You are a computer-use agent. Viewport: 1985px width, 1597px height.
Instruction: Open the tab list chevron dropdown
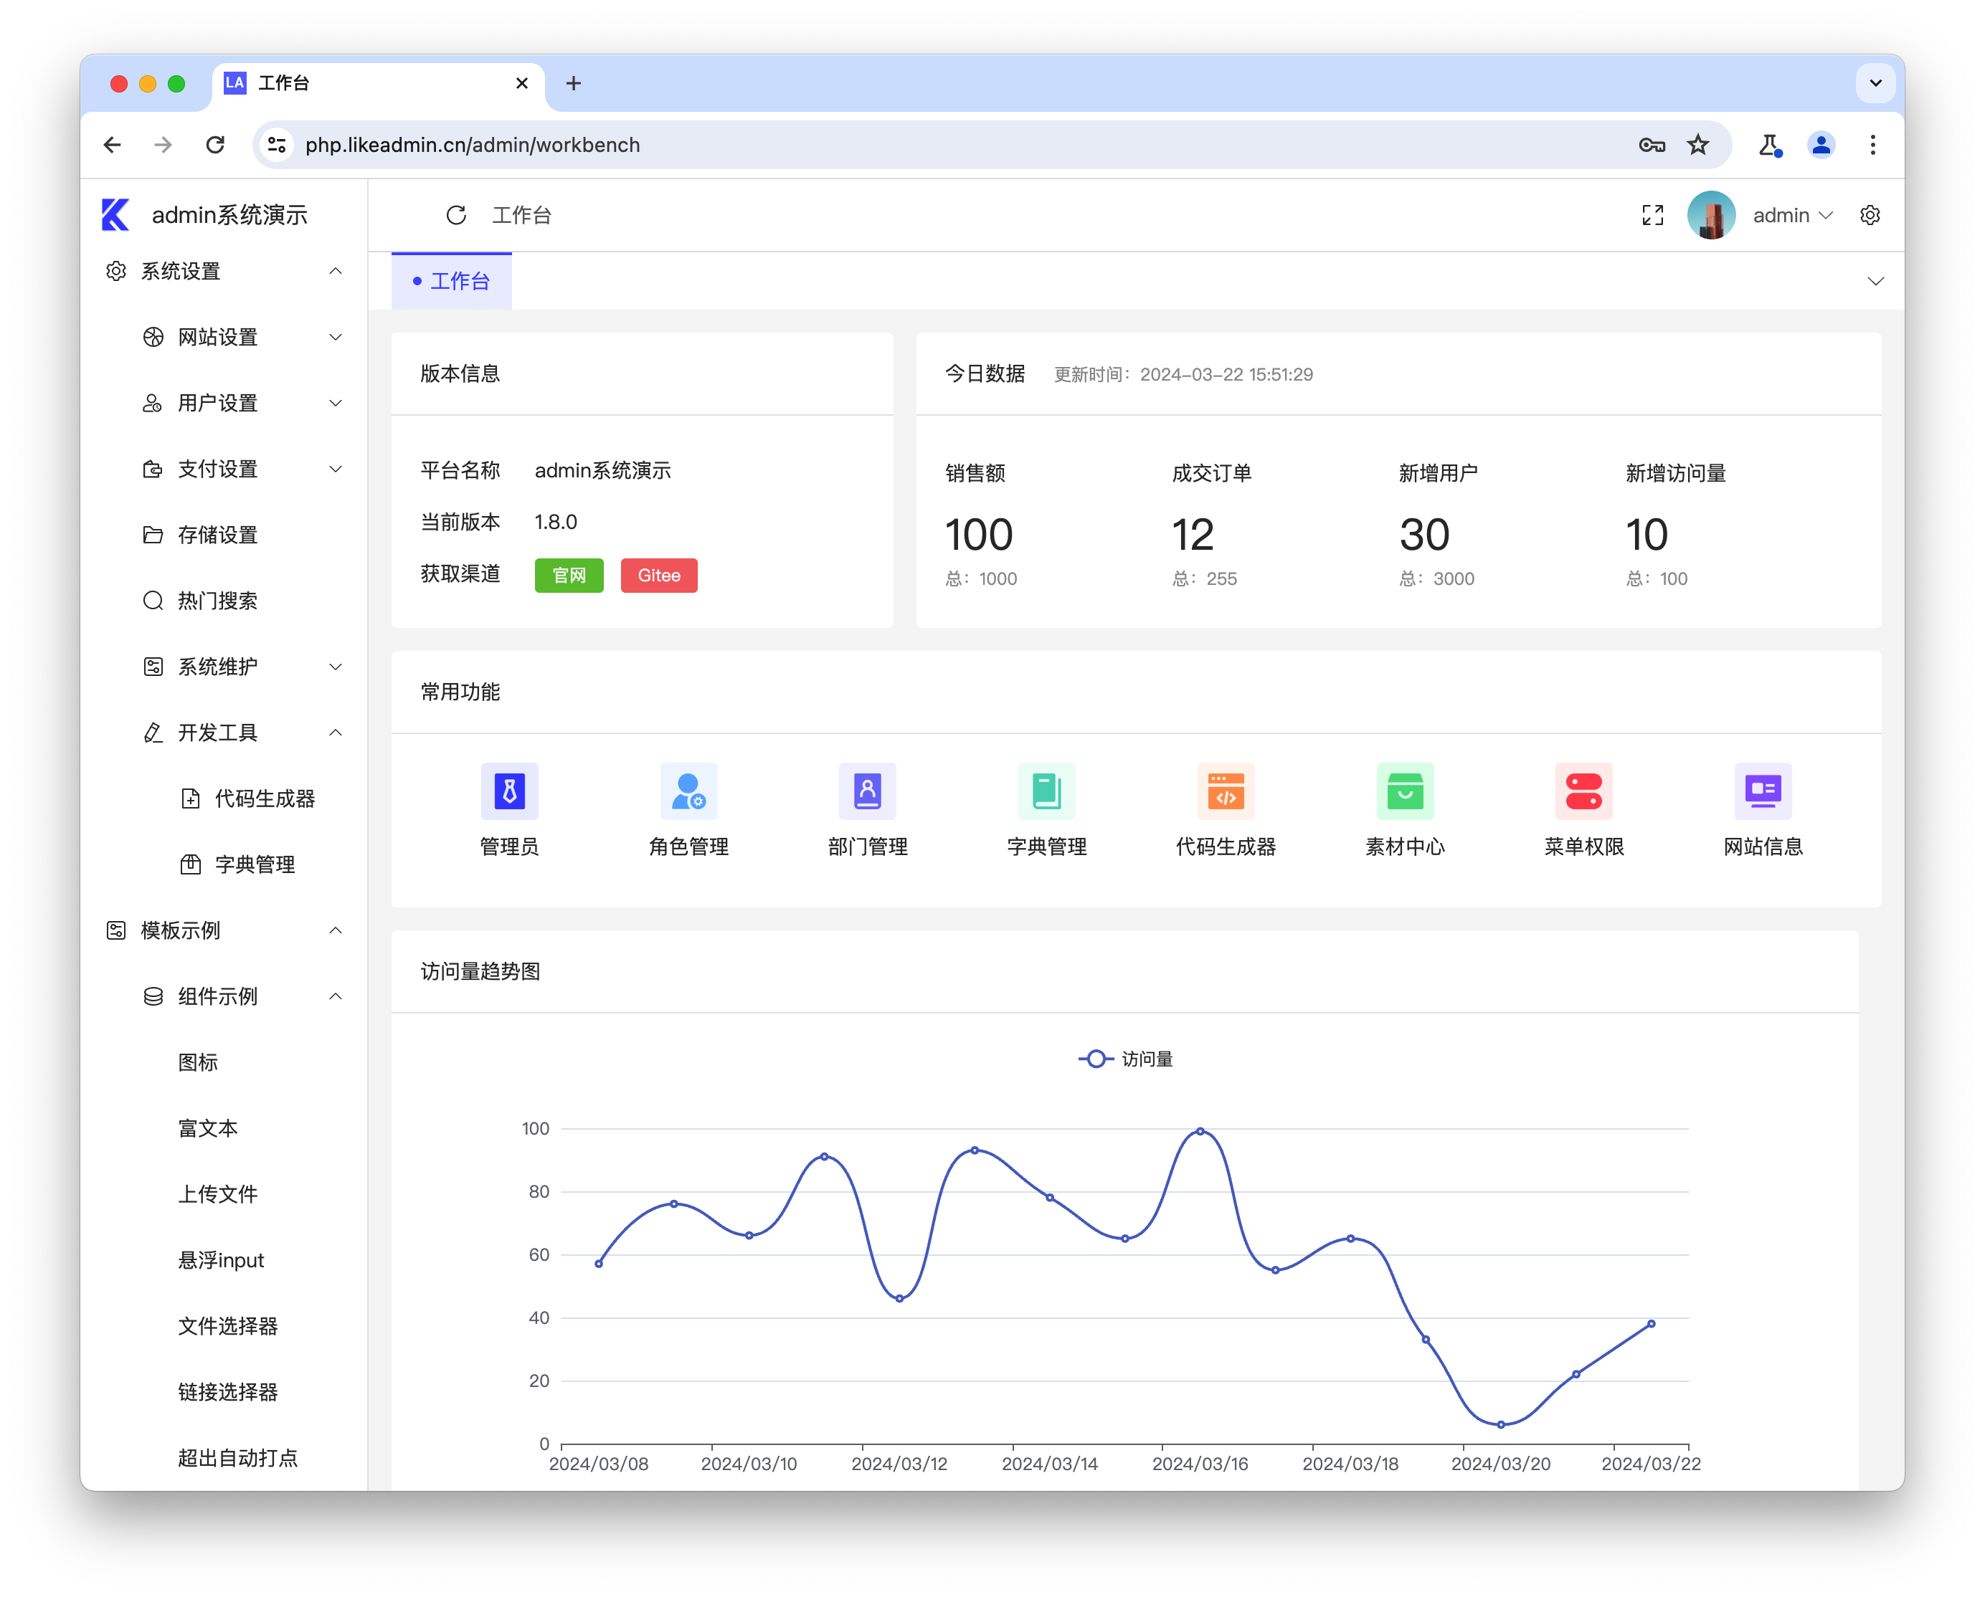(1875, 282)
